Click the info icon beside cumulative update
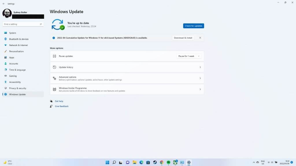The width and height of the screenshot is (296, 166). (x=53, y=38)
